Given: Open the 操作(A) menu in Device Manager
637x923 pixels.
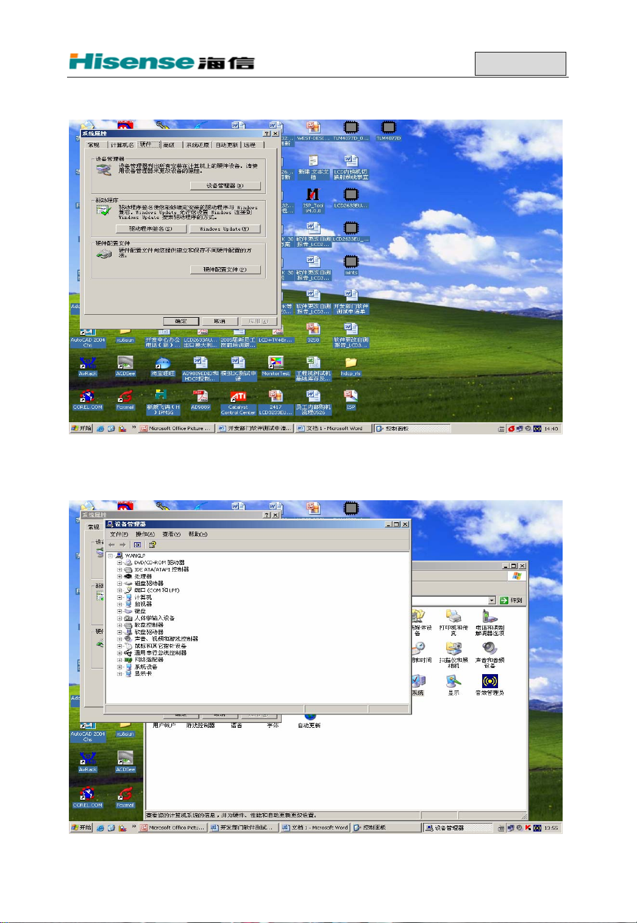Looking at the screenshot, I should pos(145,534).
